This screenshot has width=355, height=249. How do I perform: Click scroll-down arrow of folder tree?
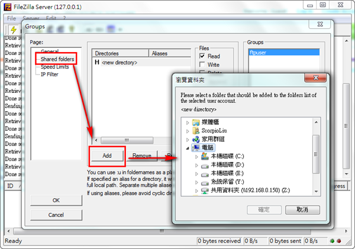[316, 192]
